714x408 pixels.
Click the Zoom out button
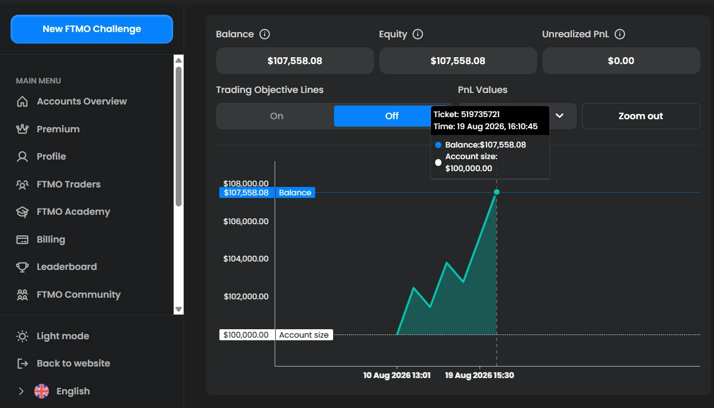point(641,116)
